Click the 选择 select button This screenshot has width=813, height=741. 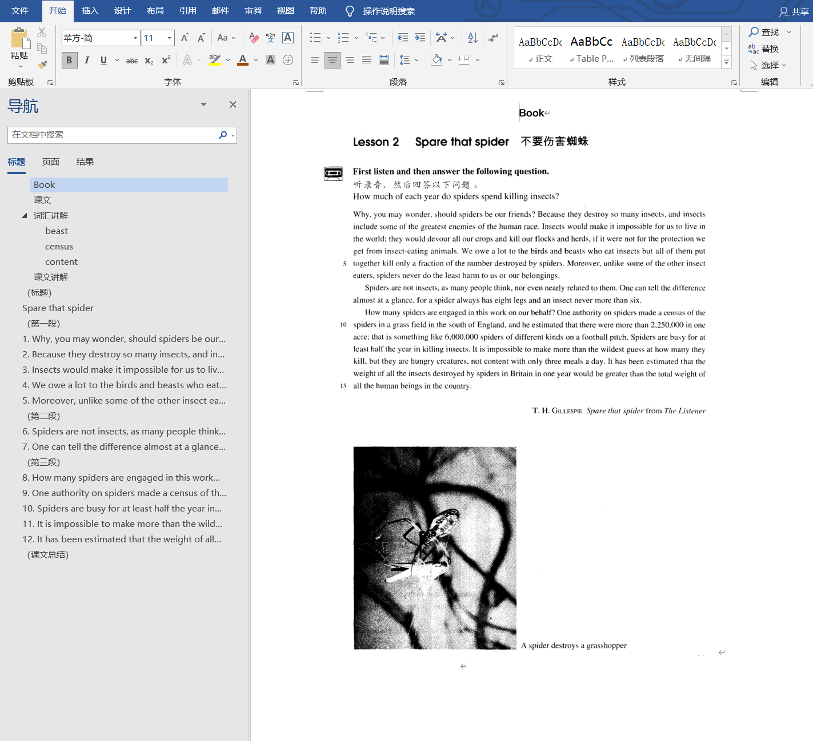tap(768, 65)
